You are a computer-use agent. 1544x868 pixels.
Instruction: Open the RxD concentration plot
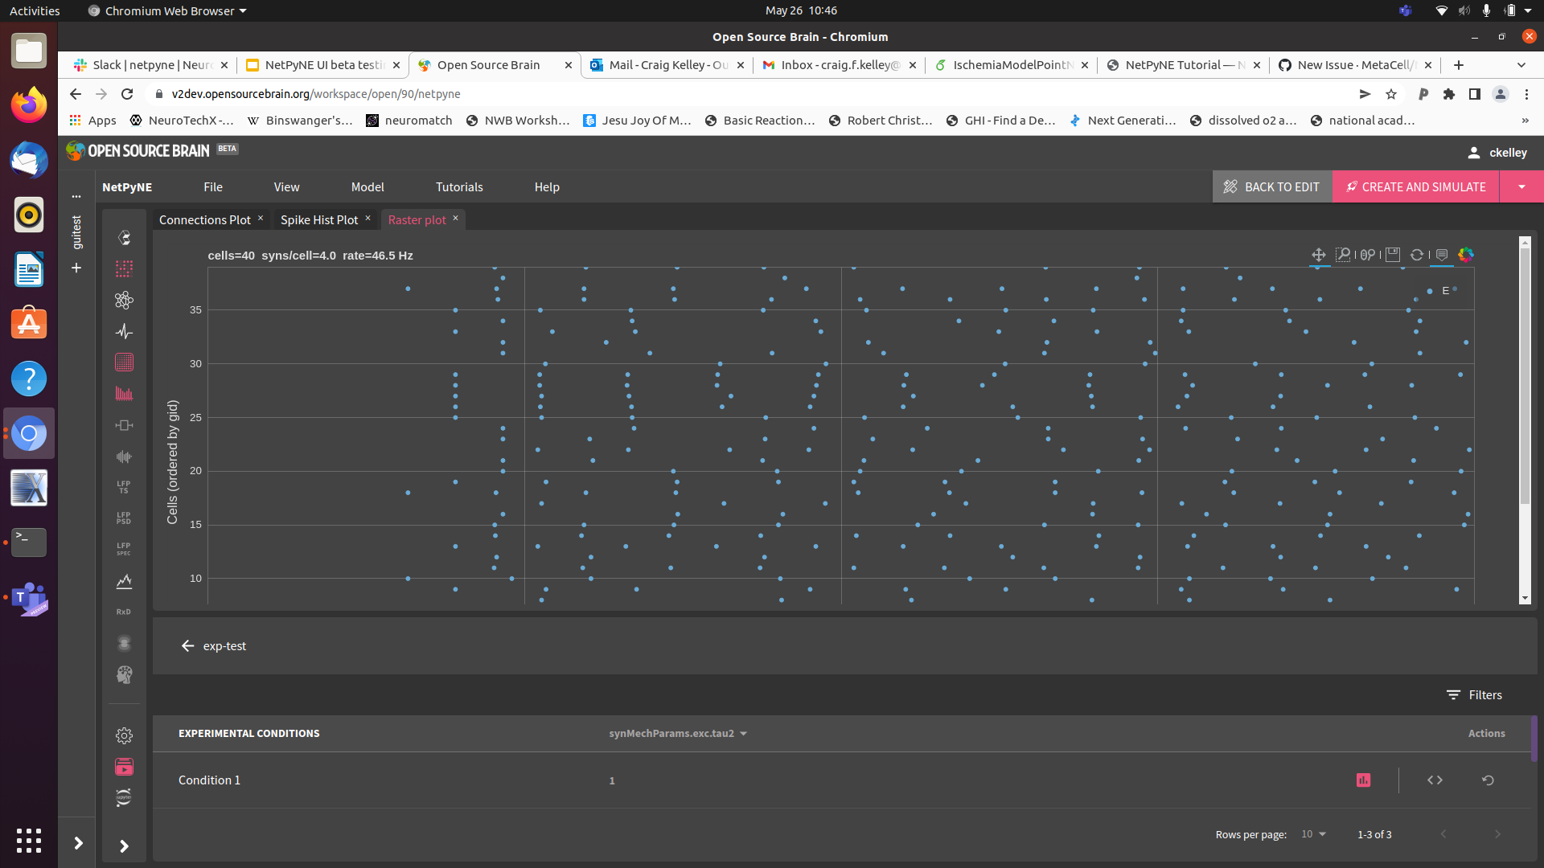click(124, 612)
